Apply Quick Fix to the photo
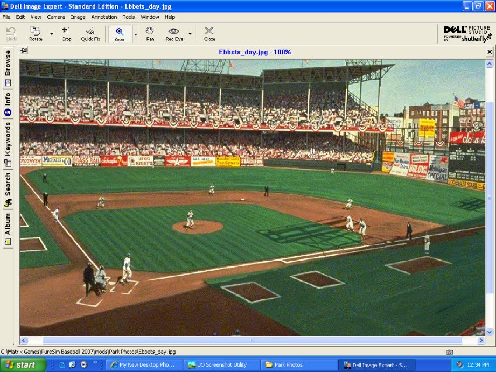 90,34
